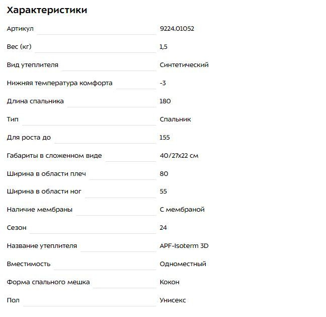Select the article number 9224.01052

click(x=177, y=29)
